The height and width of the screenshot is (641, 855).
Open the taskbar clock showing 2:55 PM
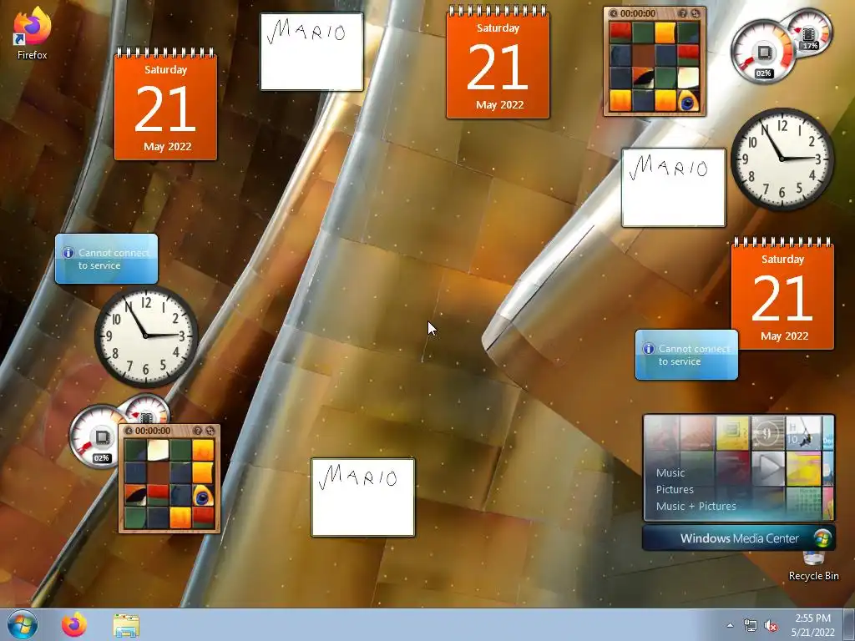click(x=813, y=625)
